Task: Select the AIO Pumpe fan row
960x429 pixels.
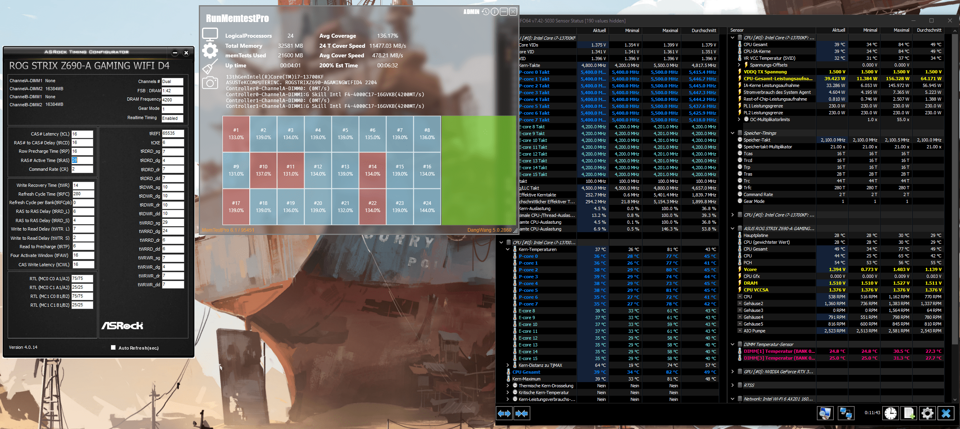Action: 841,331
